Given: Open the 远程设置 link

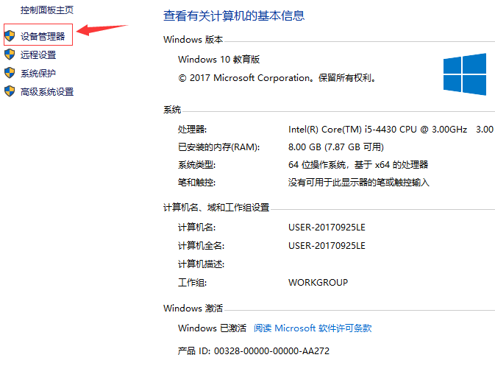Looking at the screenshot, I should 38,54.
